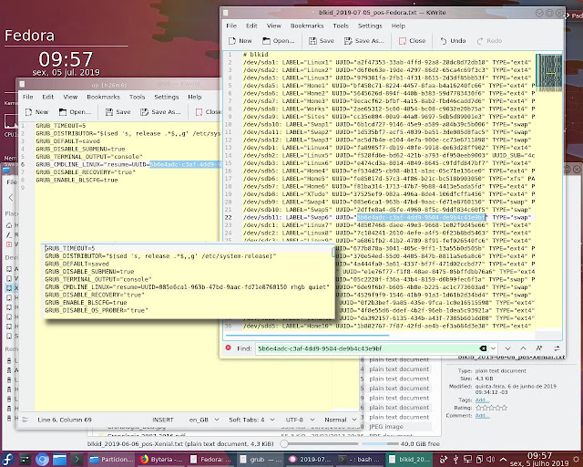Click Save As... in grub KWrite toolbar
The image size is (583, 467).
(x=160, y=111)
